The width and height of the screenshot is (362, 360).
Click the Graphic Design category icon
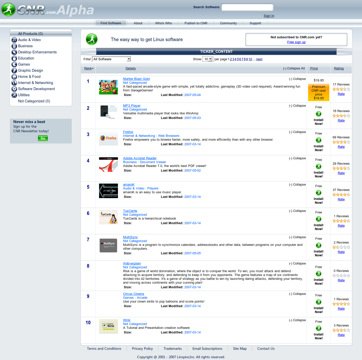(x=14, y=70)
